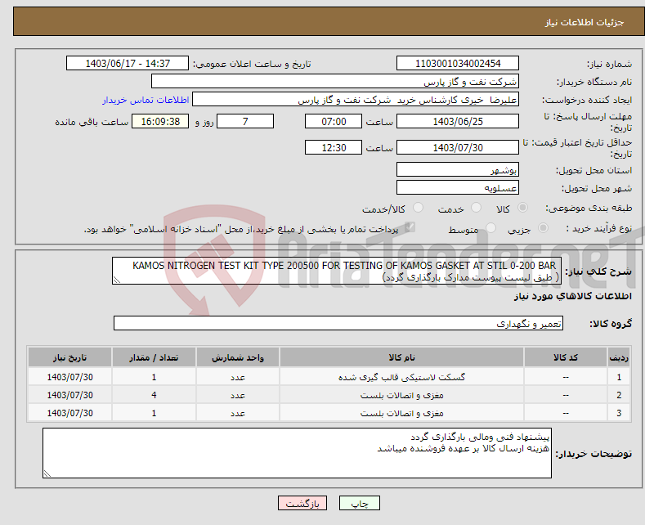This screenshot has height=525, width=645.
Task: Click the announcement date field 1403/06/17 - 14:37
Action: 128,63
